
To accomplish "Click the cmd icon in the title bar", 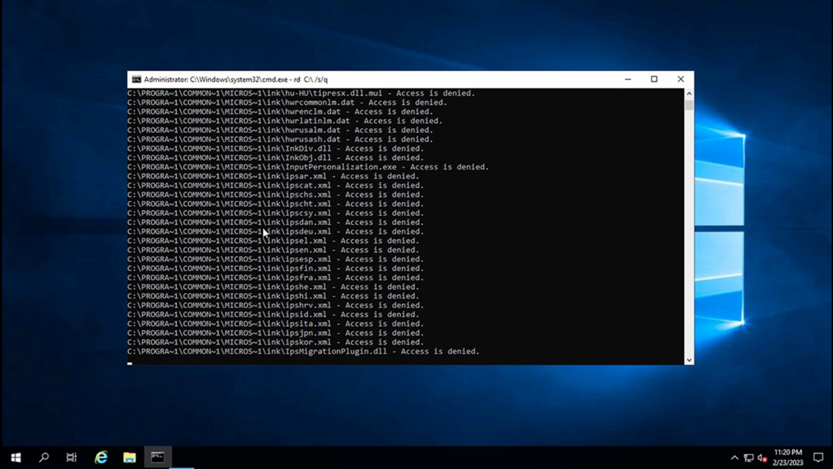I will [136, 79].
